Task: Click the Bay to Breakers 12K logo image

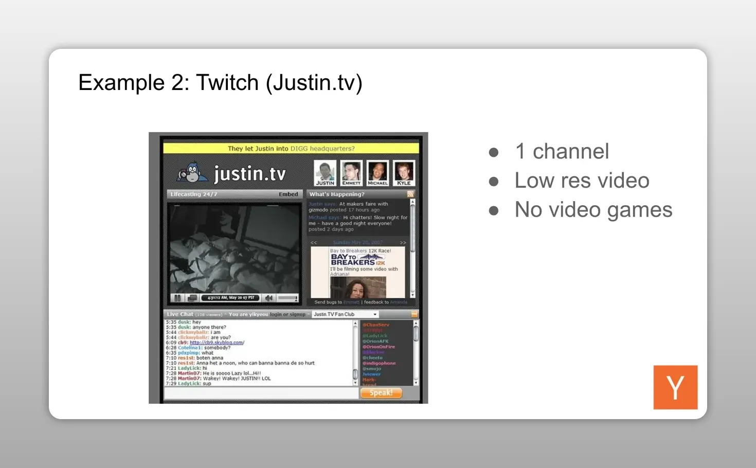Action: (358, 260)
